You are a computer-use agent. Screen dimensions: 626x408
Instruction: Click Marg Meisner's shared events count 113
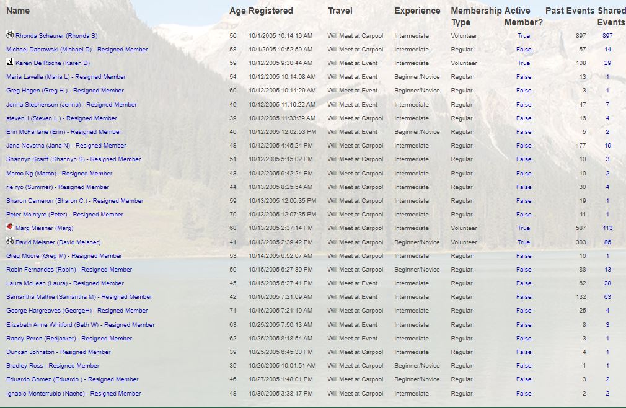pos(607,228)
